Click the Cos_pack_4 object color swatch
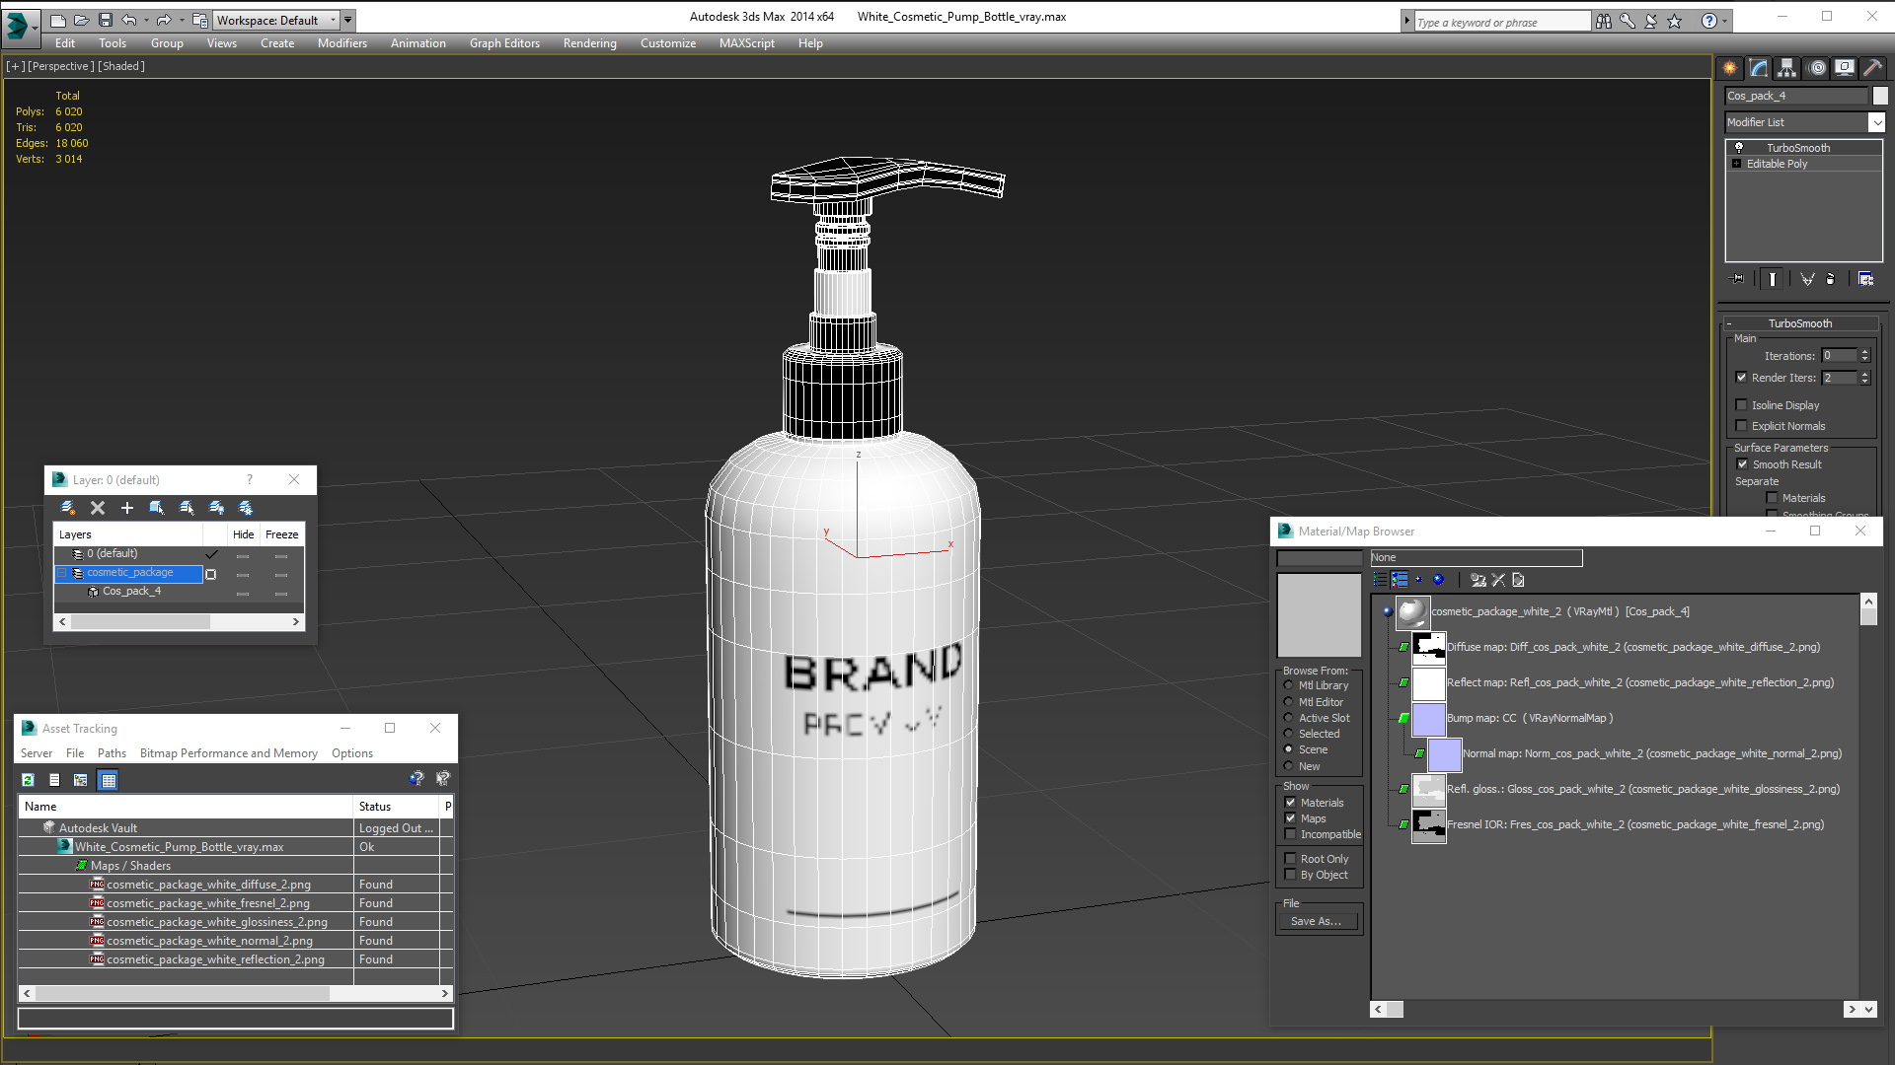The width and height of the screenshot is (1895, 1065). point(1880,96)
